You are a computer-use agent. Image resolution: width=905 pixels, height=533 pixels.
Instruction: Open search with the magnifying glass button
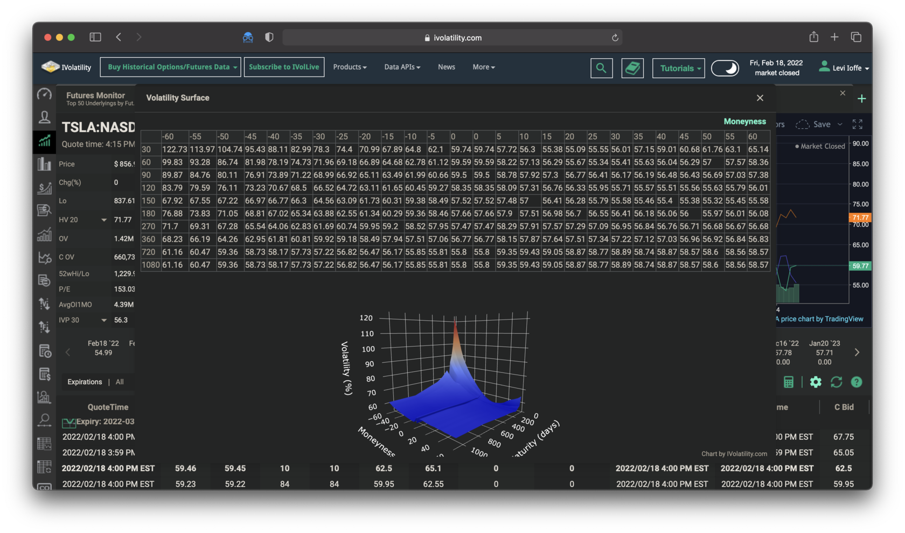coord(601,68)
